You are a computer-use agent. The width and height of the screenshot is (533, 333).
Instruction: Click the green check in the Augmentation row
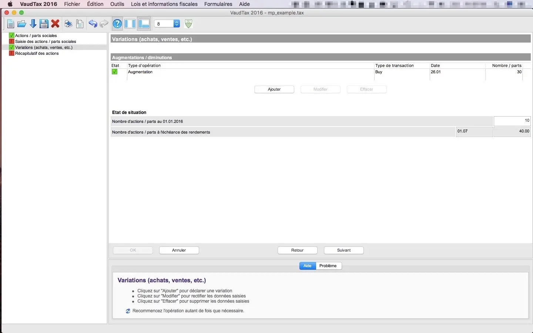pos(114,72)
